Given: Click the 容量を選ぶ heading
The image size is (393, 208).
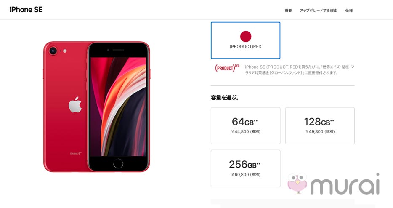Looking at the screenshot, I should point(225,98).
